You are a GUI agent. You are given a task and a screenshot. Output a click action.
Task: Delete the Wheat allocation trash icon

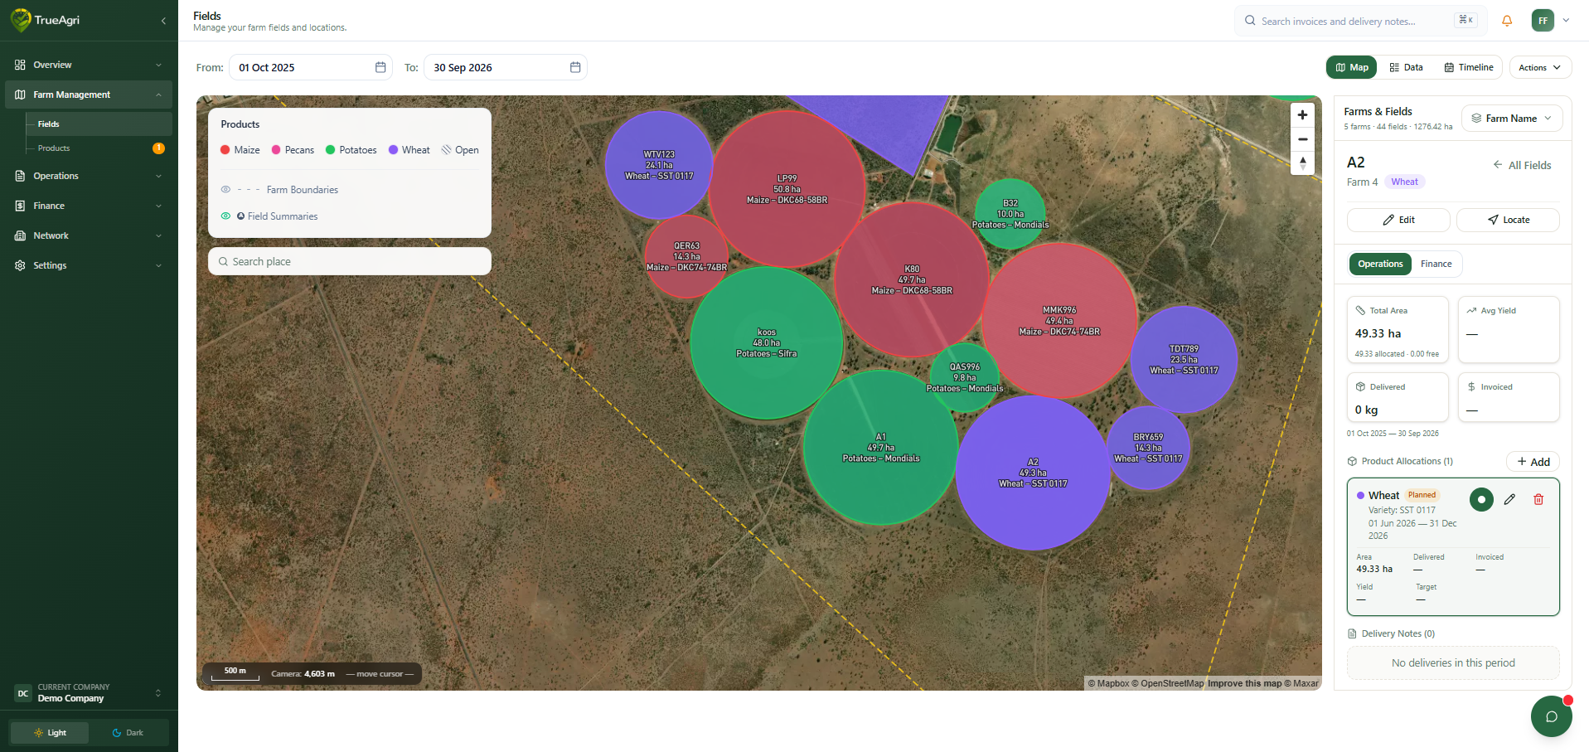(1538, 499)
